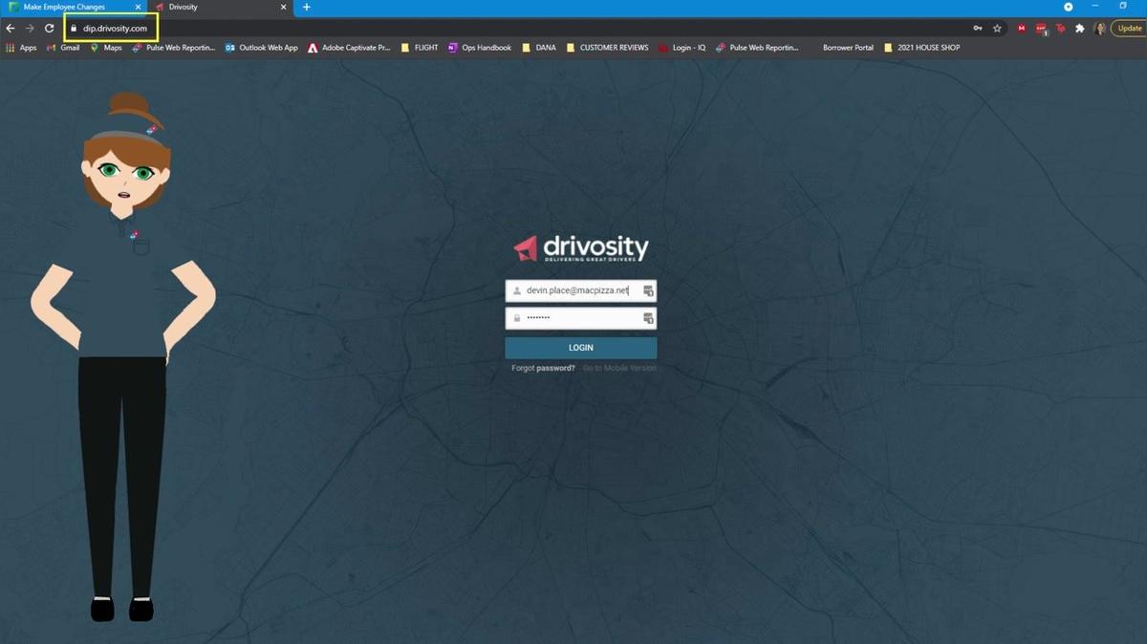Close the Drivosity tab
Image resolution: width=1147 pixels, height=644 pixels.
pos(283,8)
